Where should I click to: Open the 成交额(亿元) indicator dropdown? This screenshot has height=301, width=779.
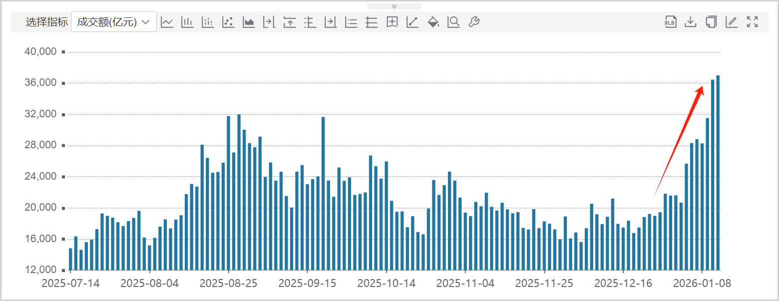click(114, 22)
